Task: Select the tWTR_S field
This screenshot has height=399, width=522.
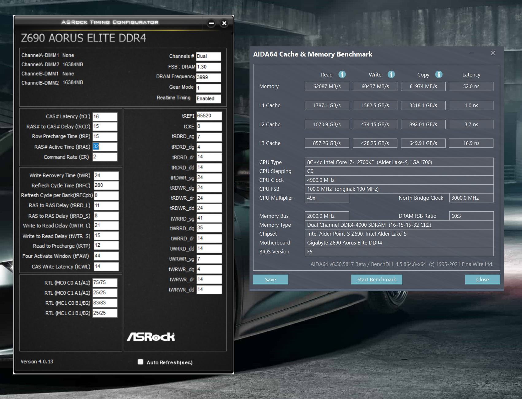Action: [x=106, y=236]
